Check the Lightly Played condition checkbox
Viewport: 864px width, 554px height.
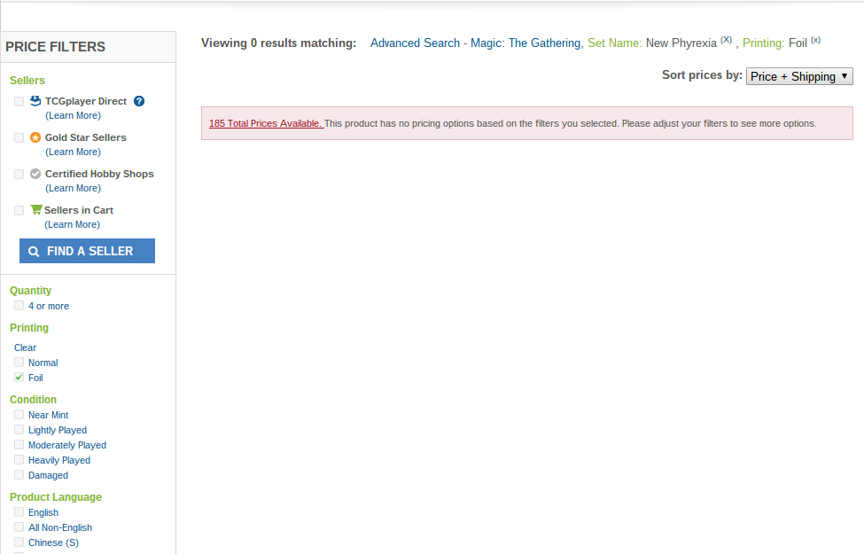(19, 429)
